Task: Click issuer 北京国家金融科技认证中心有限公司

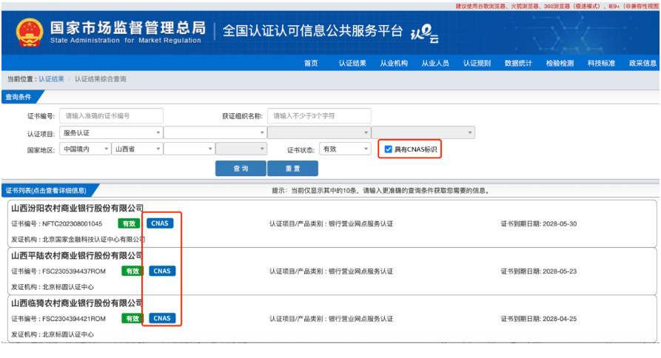Action: (93, 239)
